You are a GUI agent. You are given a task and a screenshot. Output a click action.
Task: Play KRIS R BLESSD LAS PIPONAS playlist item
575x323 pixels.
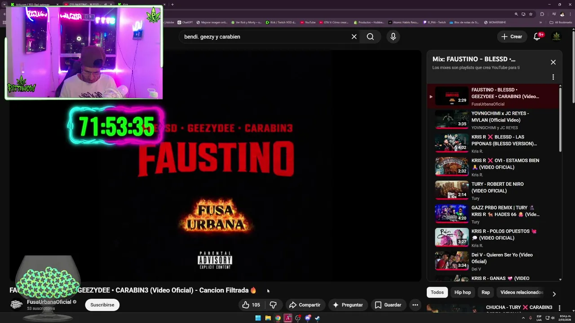[493, 144]
